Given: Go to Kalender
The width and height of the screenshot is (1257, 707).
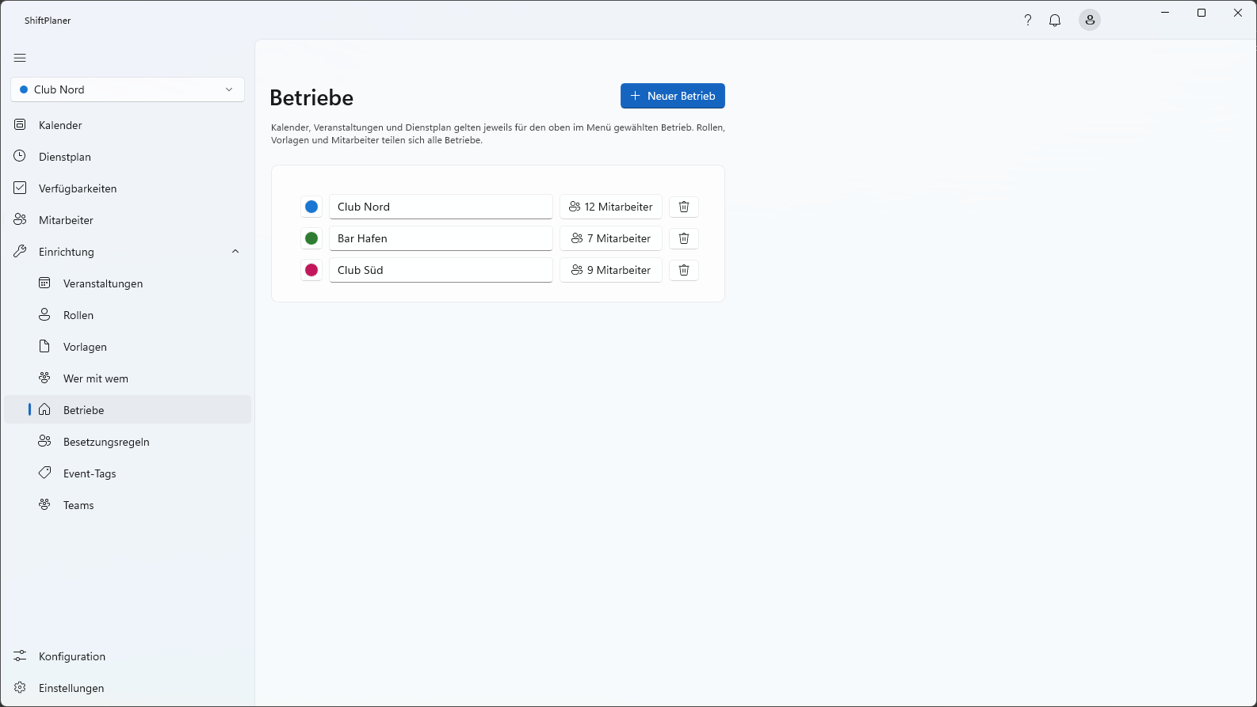Looking at the screenshot, I should click(x=128, y=125).
